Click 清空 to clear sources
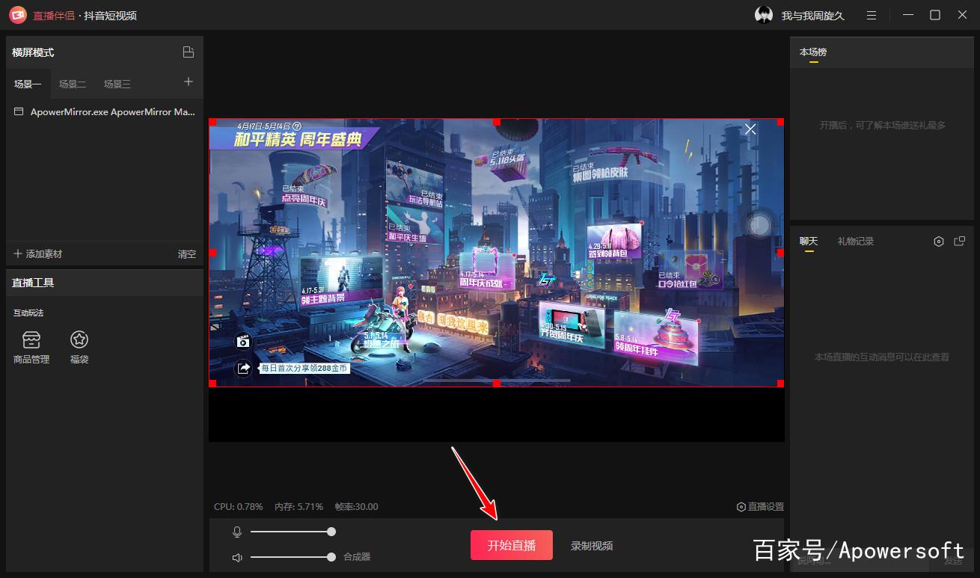 [187, 254]
